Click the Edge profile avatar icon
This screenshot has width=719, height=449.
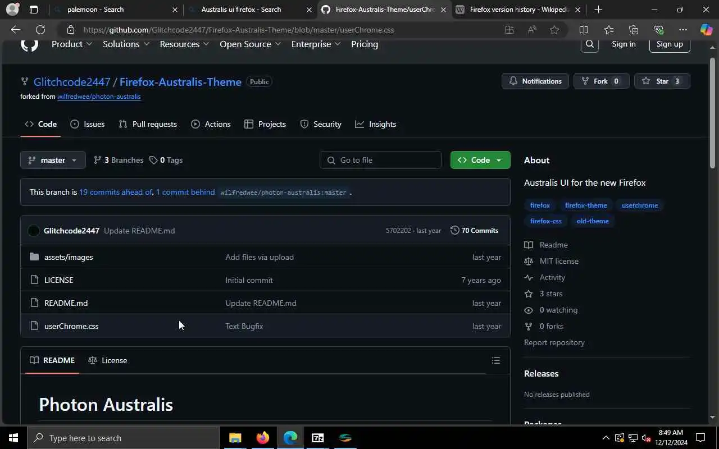click(12, 10)
